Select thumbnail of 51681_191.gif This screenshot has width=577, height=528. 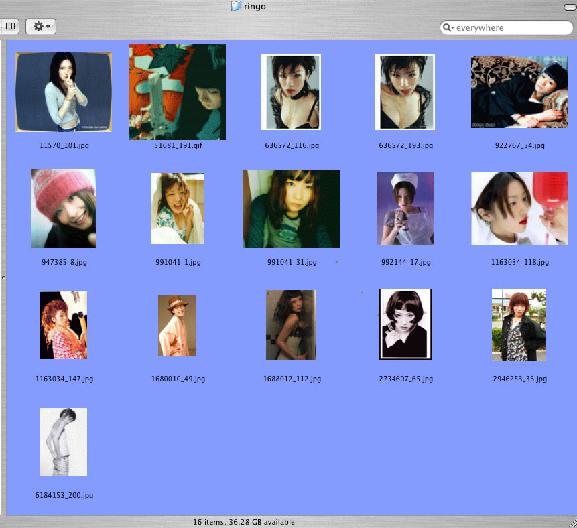178,92
